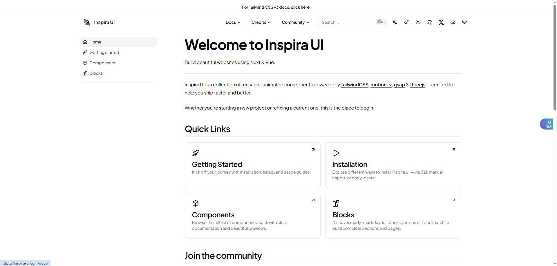Click the Inspira UI brand name text
557x266 pixels.
tap(104, 22)
